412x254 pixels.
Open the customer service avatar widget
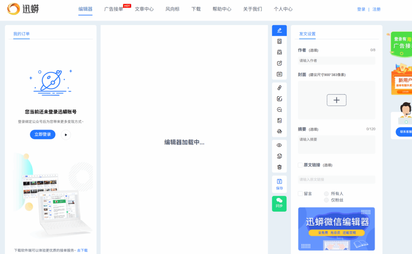pos(406,114)
